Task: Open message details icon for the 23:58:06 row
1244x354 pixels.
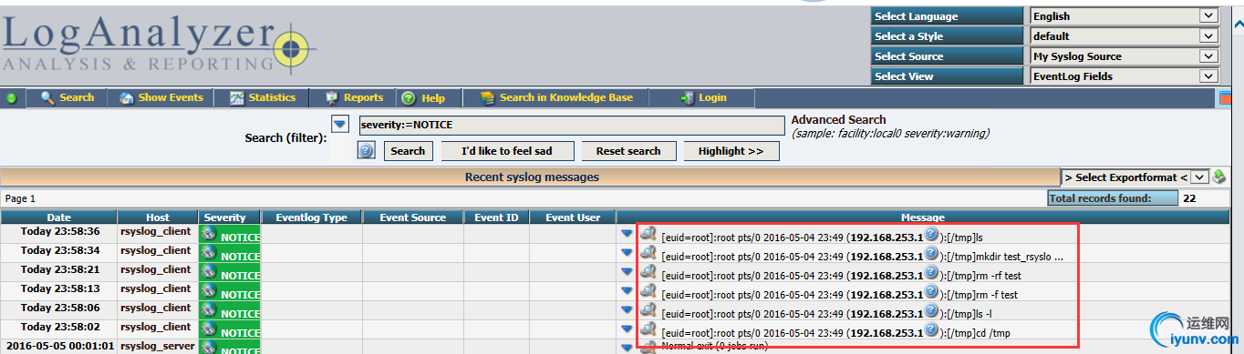Action: tap(648, 310)
